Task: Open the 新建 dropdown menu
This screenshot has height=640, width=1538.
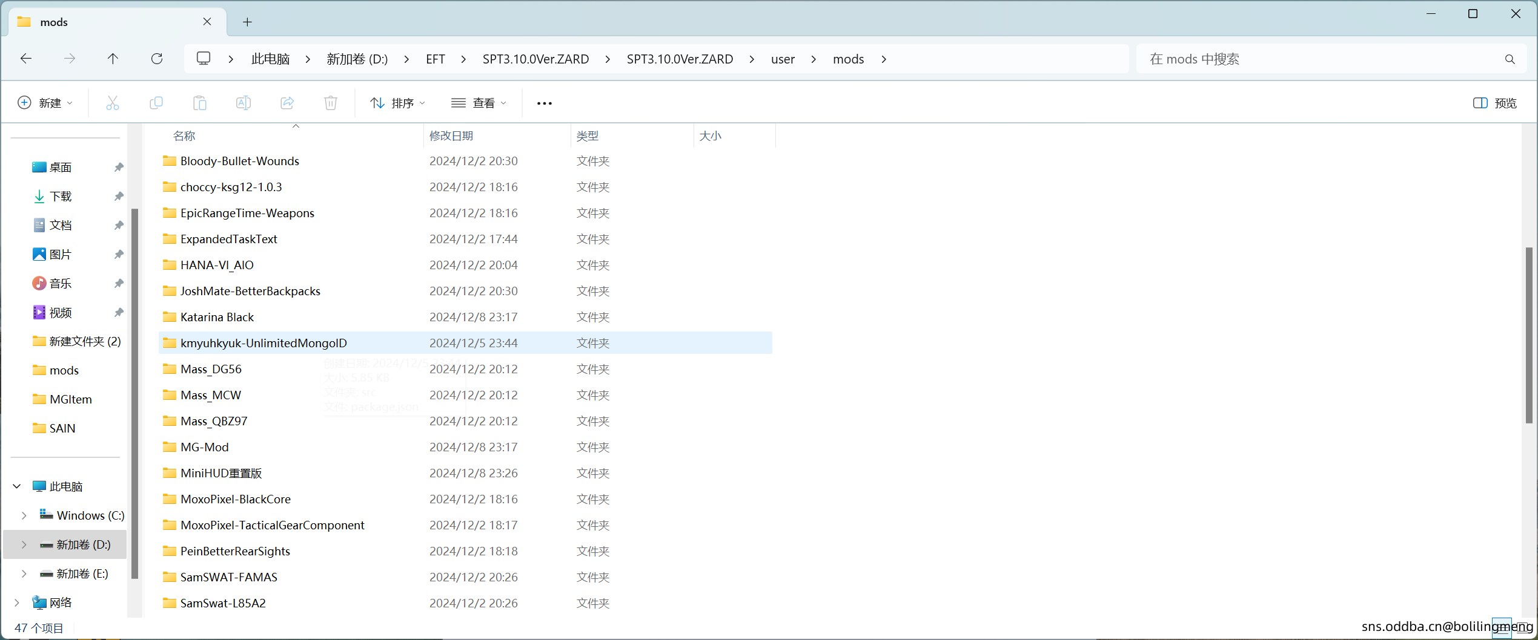Action: pos(45,102)
